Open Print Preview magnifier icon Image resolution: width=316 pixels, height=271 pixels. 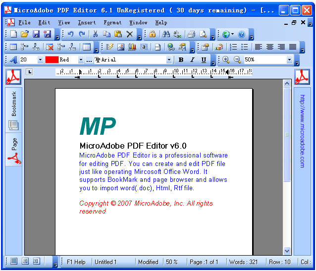tap(203, 34)
